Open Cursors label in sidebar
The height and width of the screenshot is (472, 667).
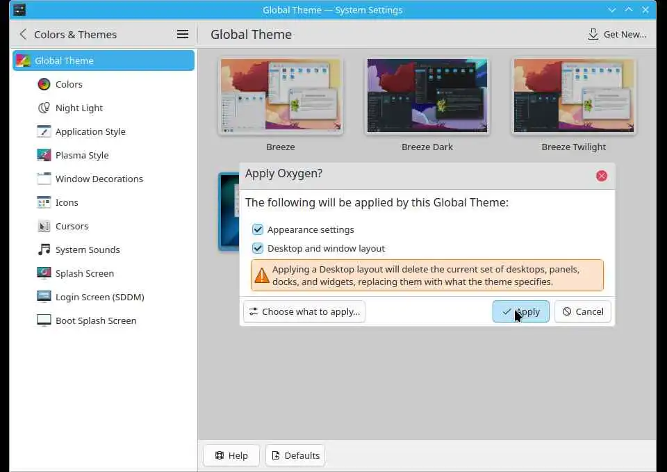pos(72,226)
